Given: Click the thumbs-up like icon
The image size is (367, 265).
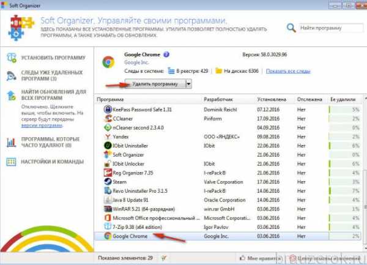Looking at the screenshot, I should click(x=242, y=258).
